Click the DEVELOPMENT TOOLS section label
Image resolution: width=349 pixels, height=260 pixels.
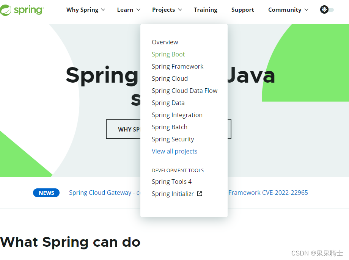(178, 171)
